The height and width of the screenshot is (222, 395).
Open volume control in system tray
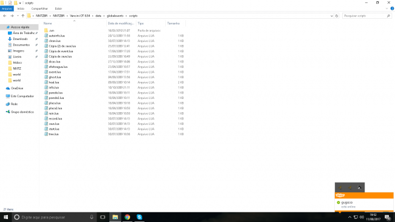362,217
